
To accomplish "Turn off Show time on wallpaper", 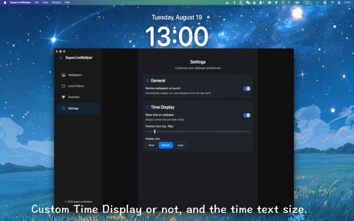I will click(246, 115).
